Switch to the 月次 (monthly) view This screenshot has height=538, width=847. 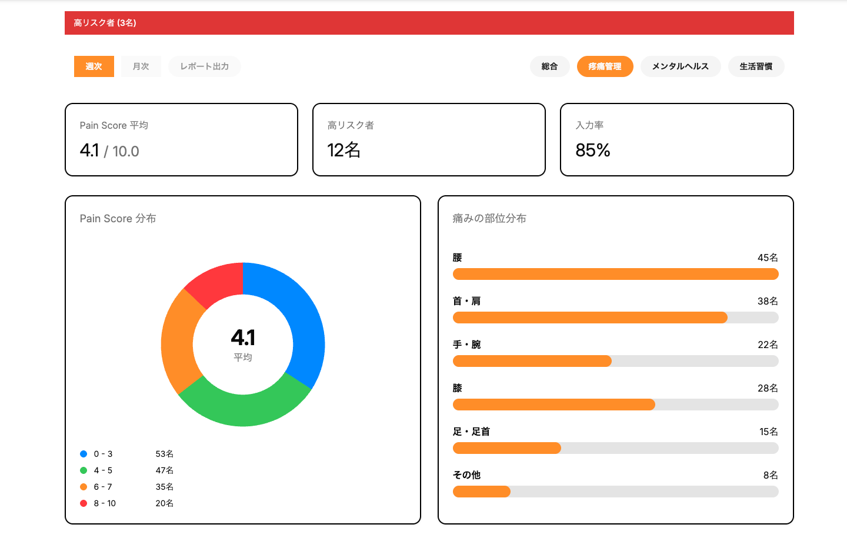pyautogui.click(x=141, y=66)
